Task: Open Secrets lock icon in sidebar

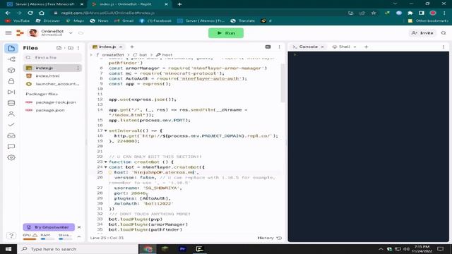Action: [11, 81]
